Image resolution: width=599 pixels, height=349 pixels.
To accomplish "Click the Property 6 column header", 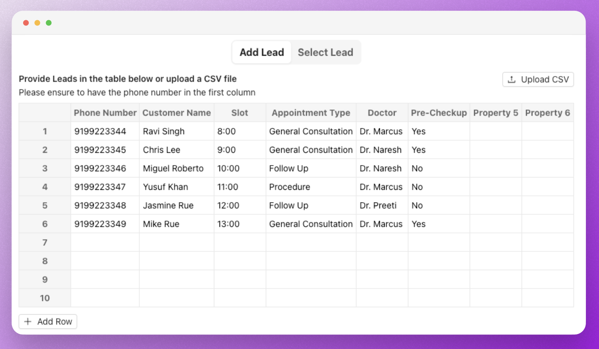I will [x=547, y=113].
